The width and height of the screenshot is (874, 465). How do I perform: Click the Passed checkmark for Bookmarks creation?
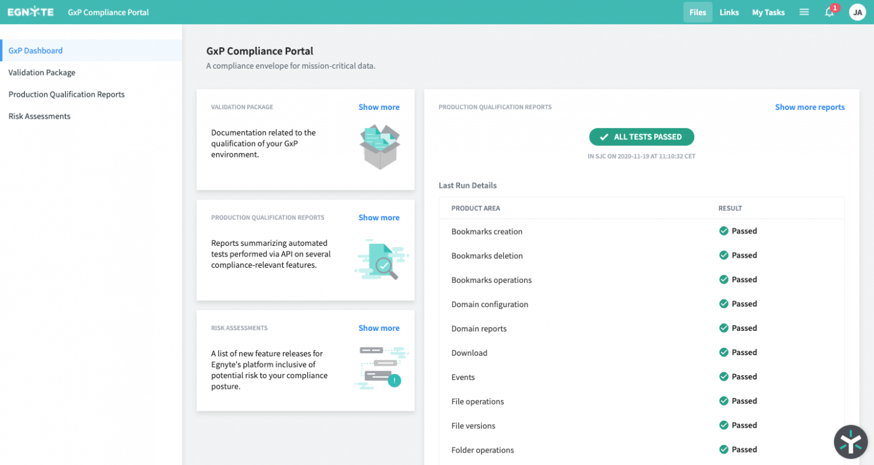(724, 231)
